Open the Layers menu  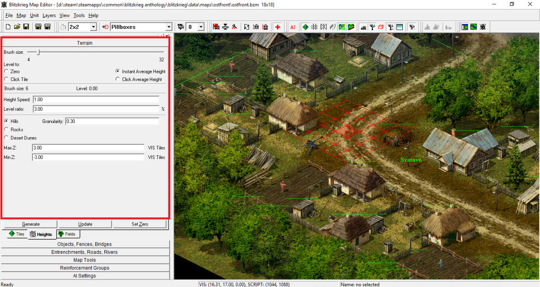pos(49,15)
